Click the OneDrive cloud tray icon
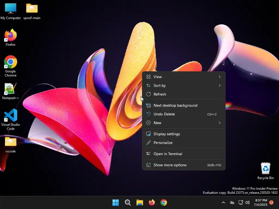 pos(232,202)
